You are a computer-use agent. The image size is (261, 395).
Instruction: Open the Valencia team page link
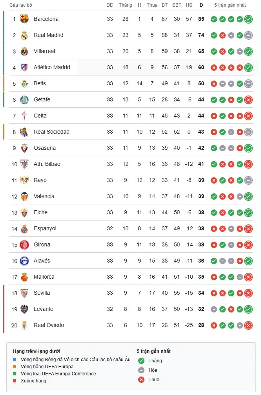point(44,196)
